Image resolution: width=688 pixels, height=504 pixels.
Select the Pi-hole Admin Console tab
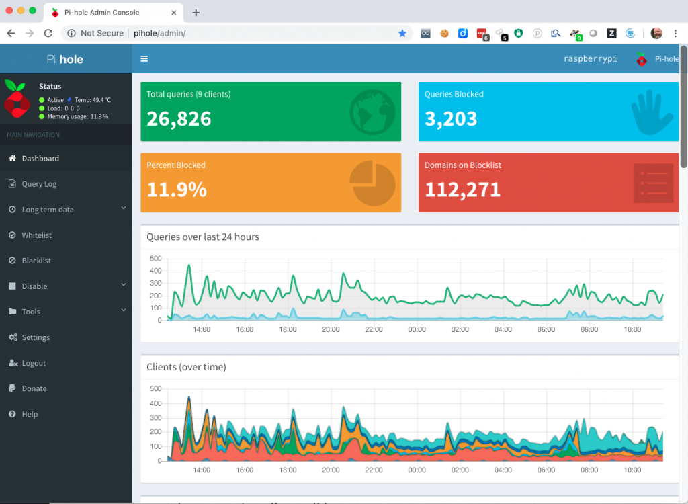(113, 12)
